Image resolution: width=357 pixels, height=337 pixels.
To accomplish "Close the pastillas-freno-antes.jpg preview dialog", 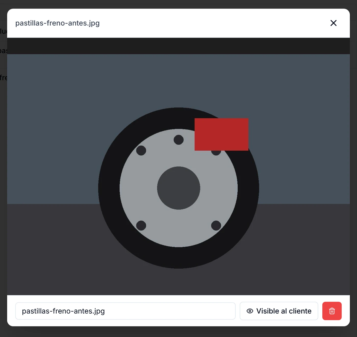I will [x=333, y=23].
